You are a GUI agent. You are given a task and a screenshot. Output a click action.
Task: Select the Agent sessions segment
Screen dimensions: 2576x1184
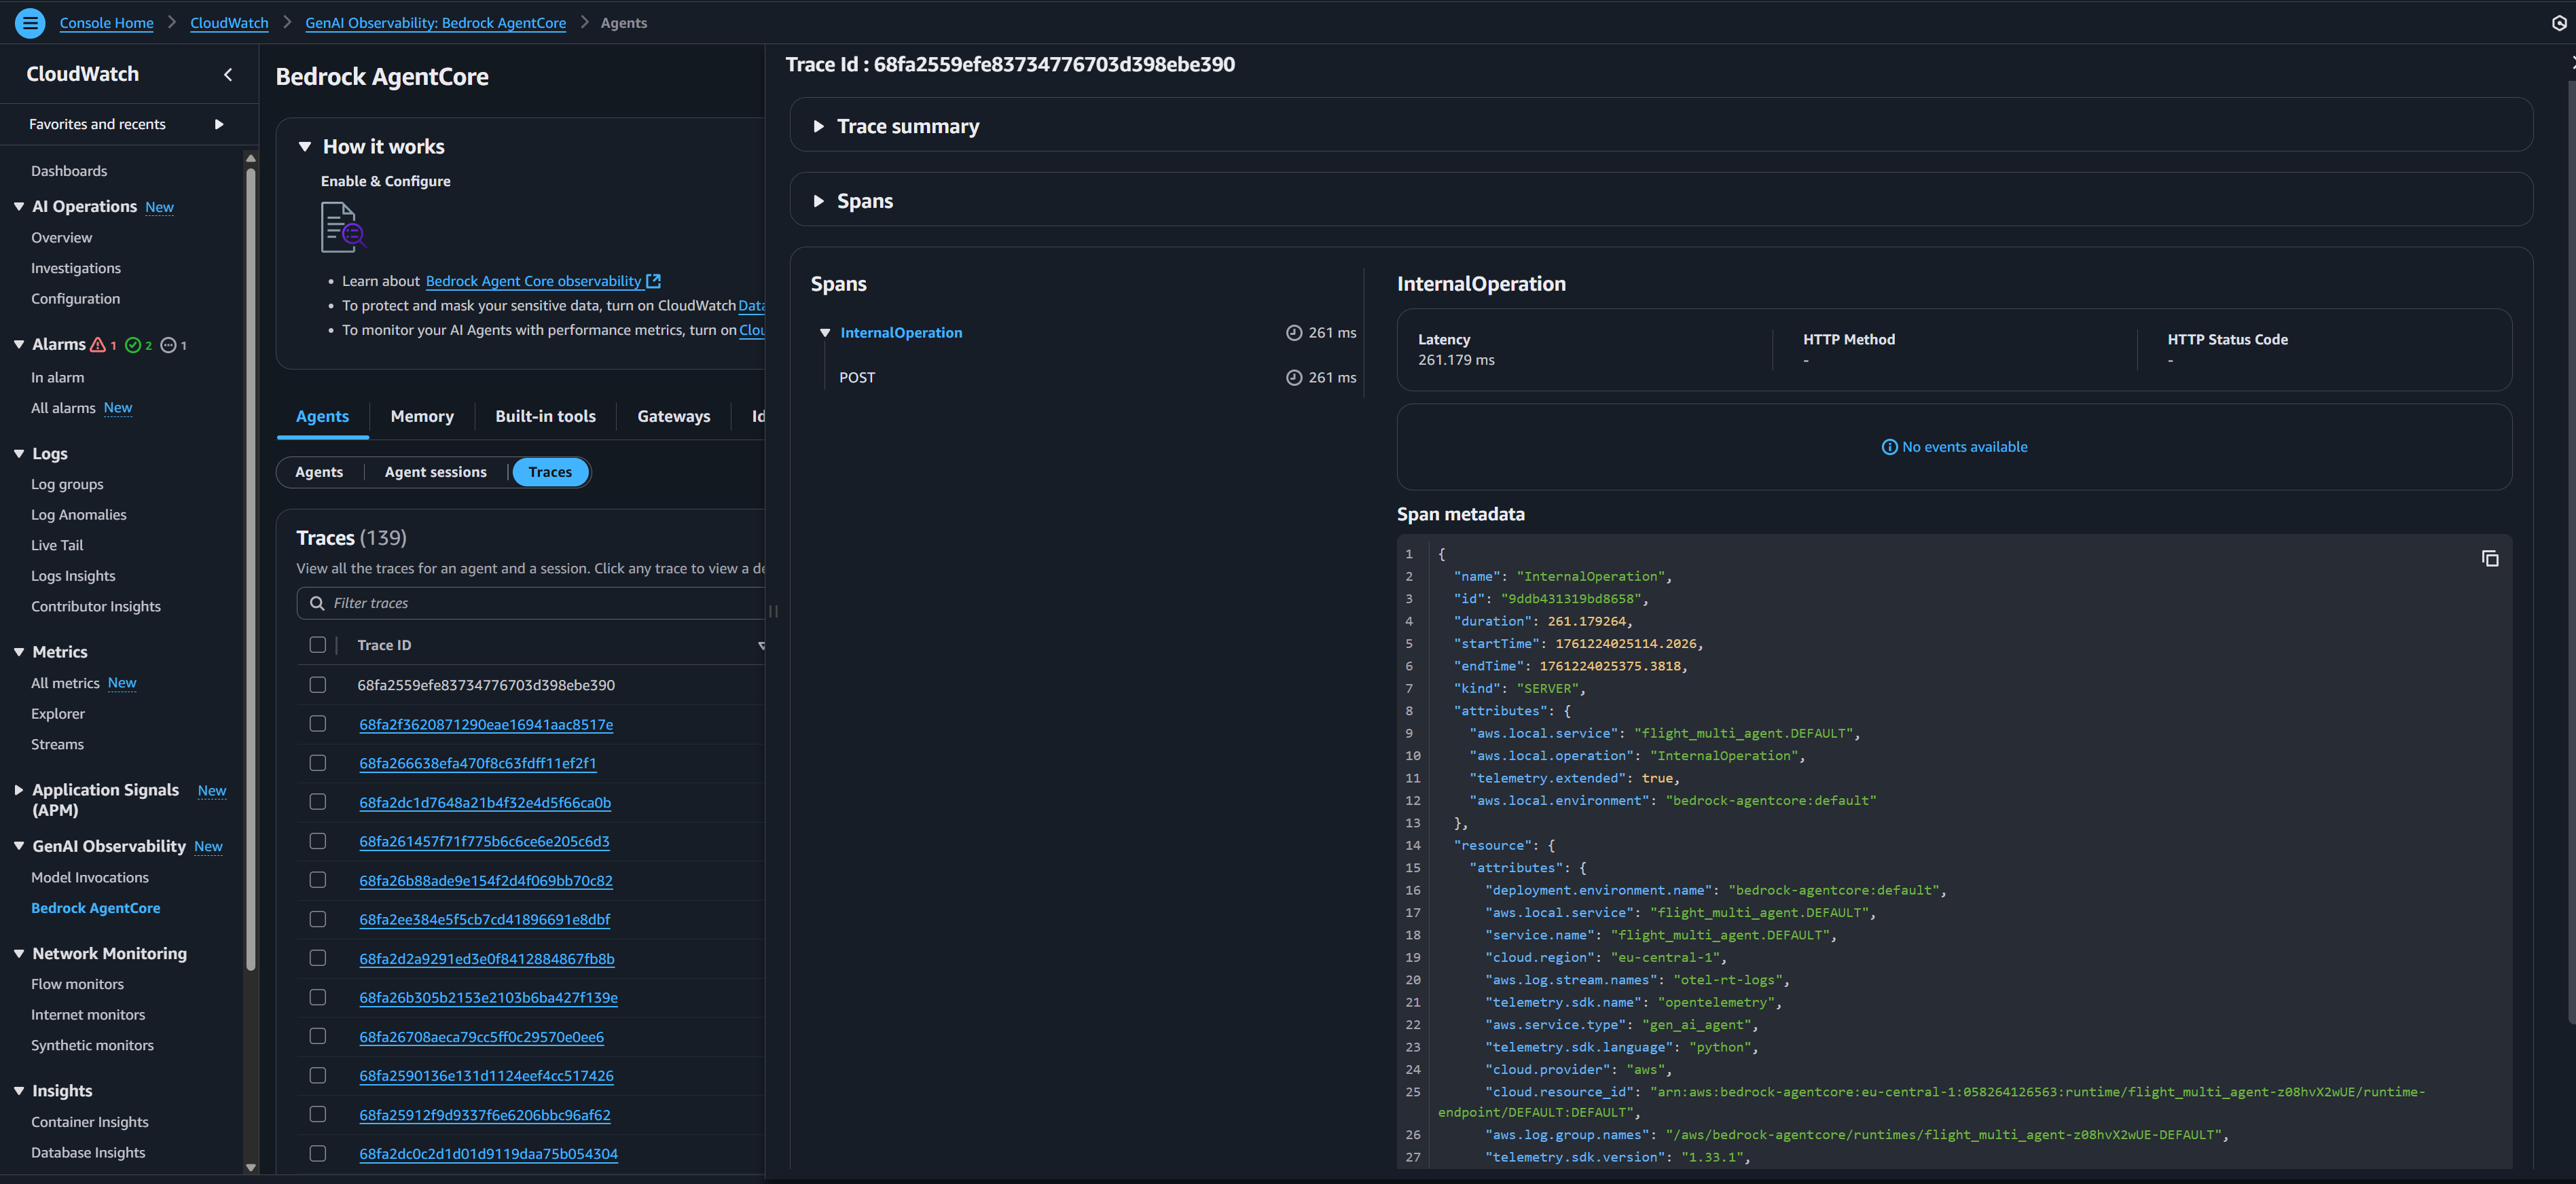click(x=436, y=472)
